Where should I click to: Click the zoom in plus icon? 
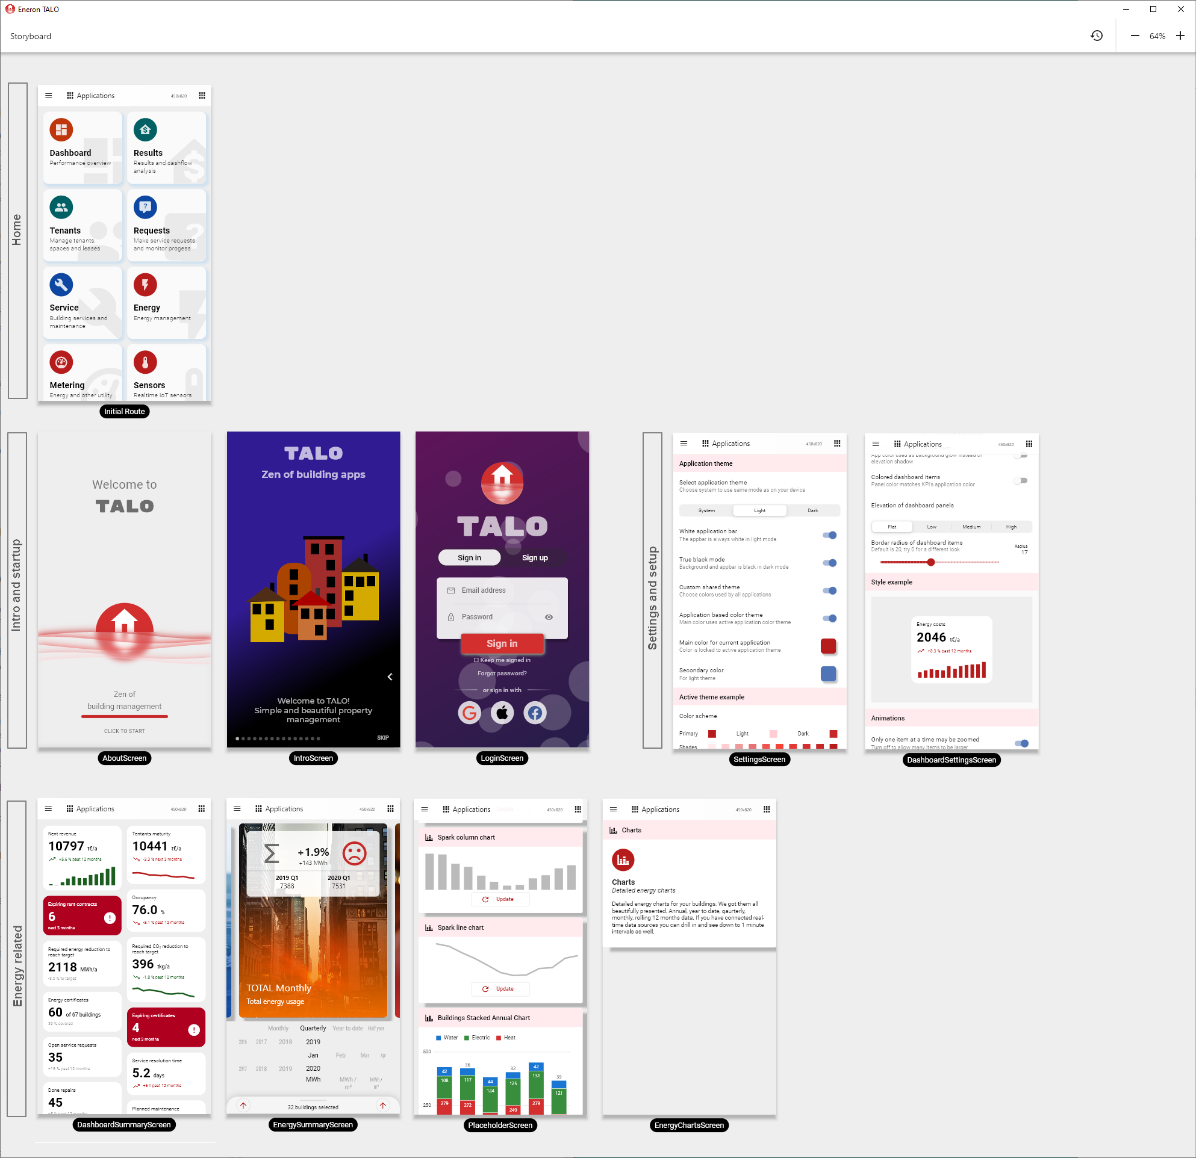(x=1180, y=36)
